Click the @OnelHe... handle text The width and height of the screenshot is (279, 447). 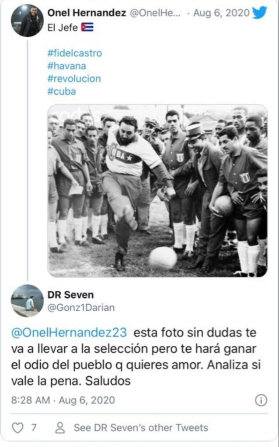pyautogui.click(x=155, y=13)
